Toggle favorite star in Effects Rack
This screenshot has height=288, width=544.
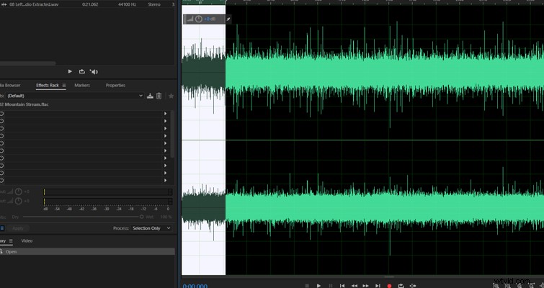tap(171, 96)
